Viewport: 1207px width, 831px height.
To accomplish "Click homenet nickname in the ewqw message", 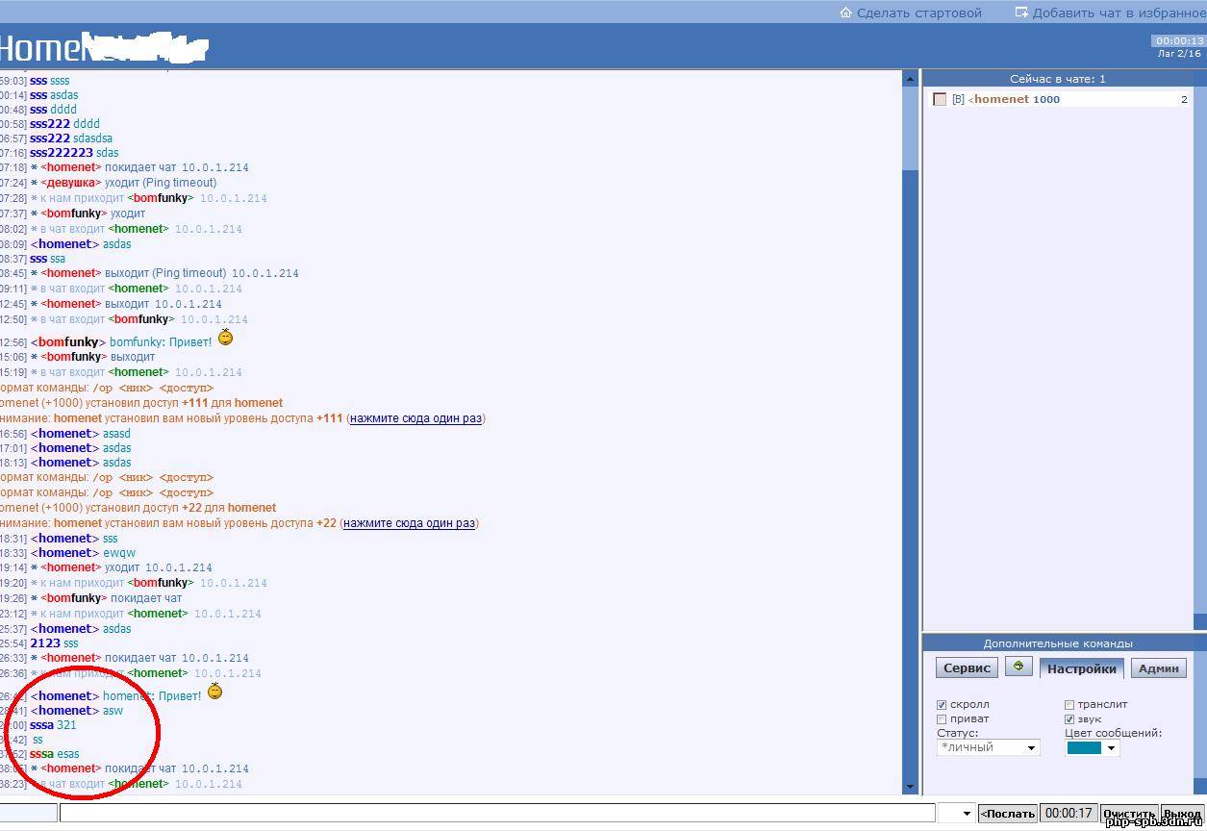I will click(x=64, y=553).
